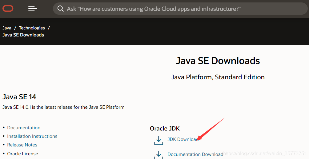This screenshot has width=309, height=159.
Task: Click the Java SE Downloads page heading
Action: (x=218, y=61)
